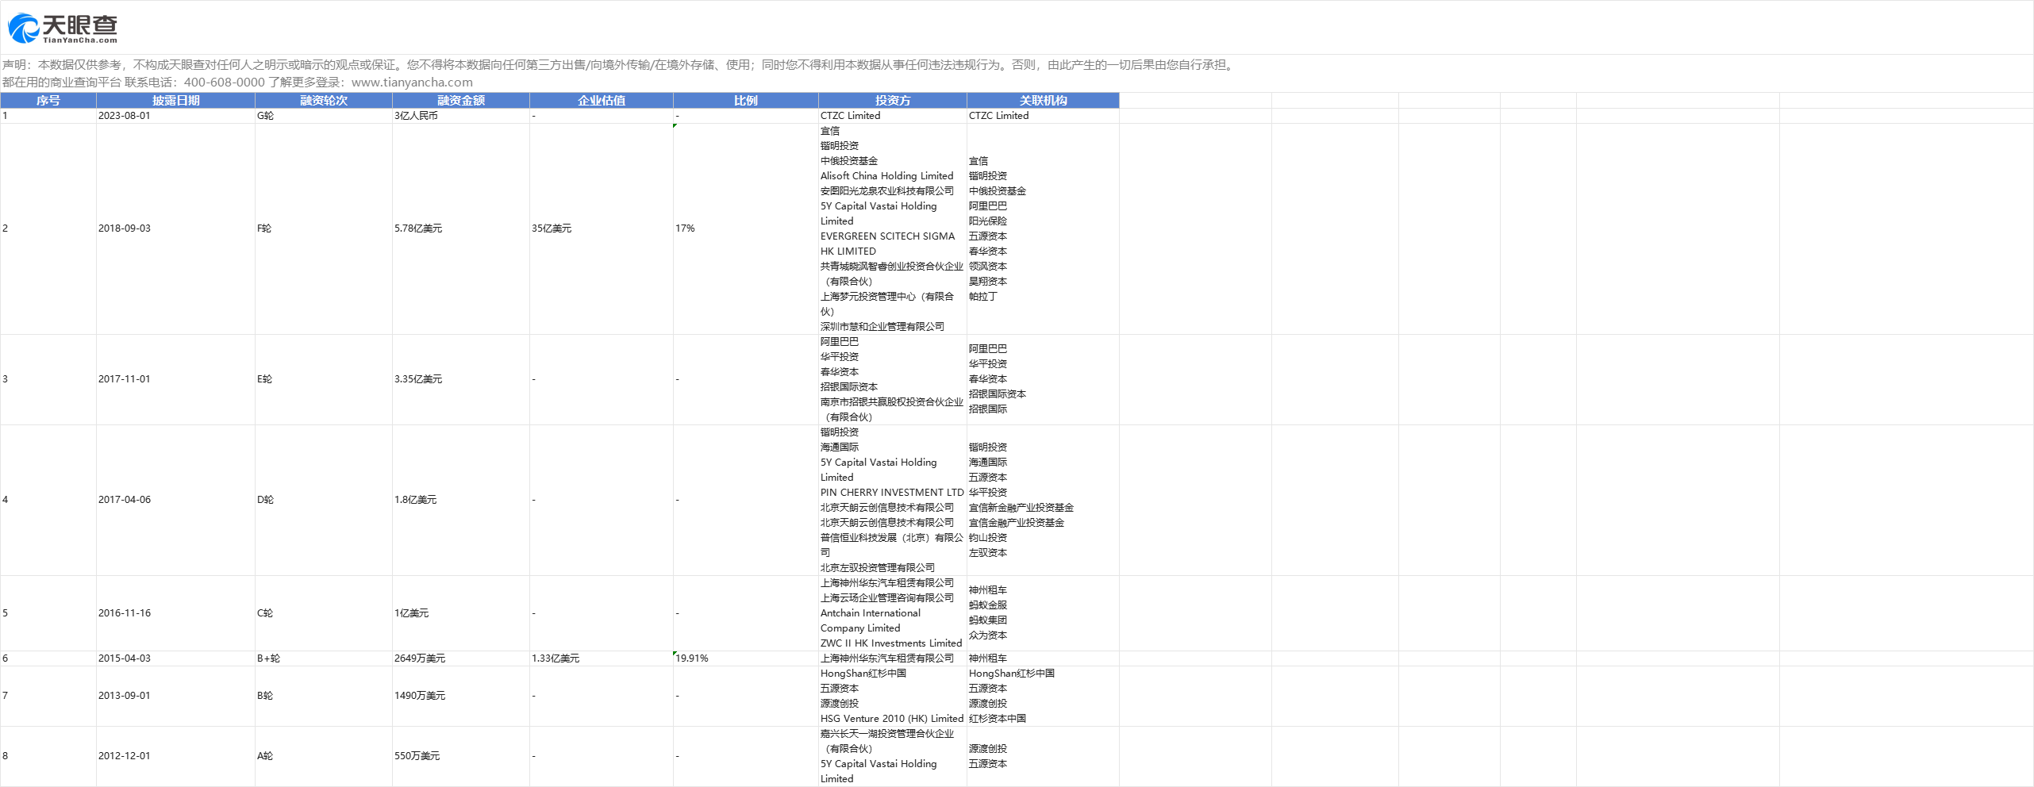Click the 关联机构 cell in the 2017-04-06 row
2034x787 pixels.
coord(1043,500)
